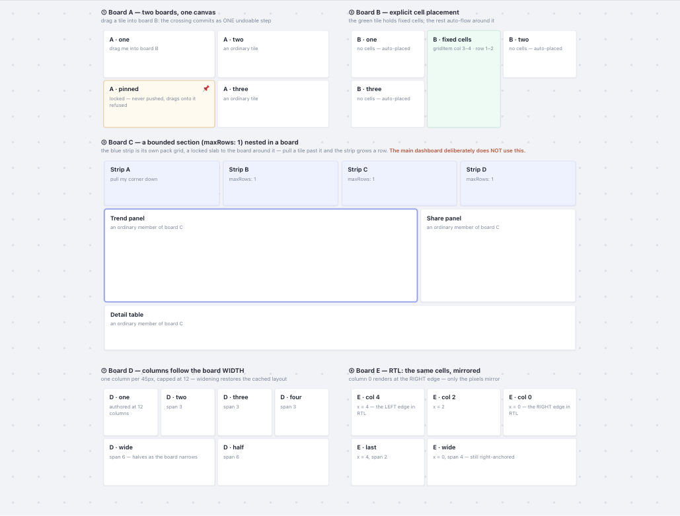Select the Strip D tile
Screen dimensions: 680x516
click(x=518, y=183)
